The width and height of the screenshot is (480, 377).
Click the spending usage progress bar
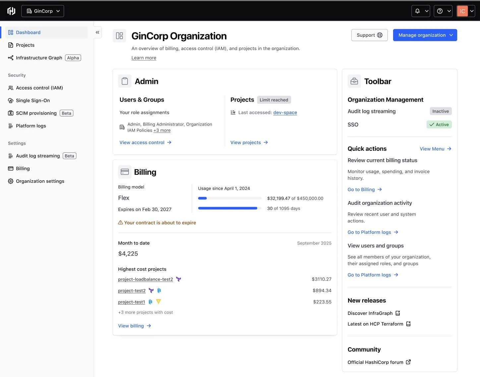[230, 198]
